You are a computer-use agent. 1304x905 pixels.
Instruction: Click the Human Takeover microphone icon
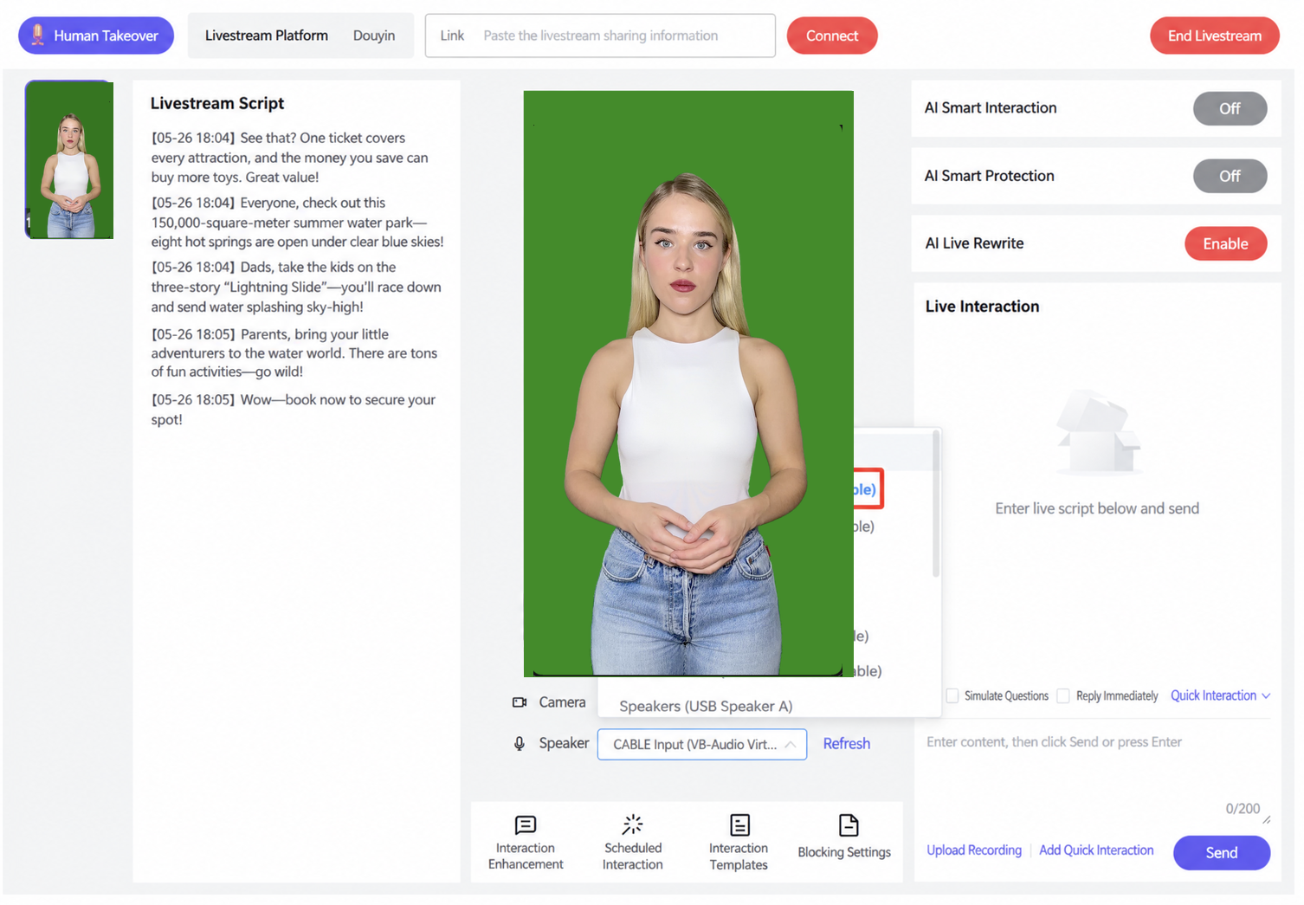click(x=37, y=35)
